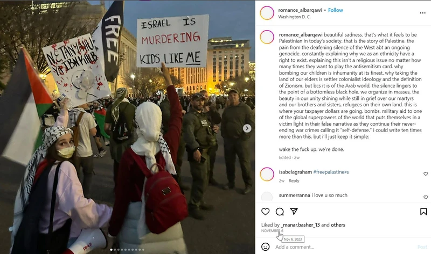The height and width of the screenshot is (254, 431).
Task: Advance to the next photo with the carousel arrow
Action: coord(247,128)
